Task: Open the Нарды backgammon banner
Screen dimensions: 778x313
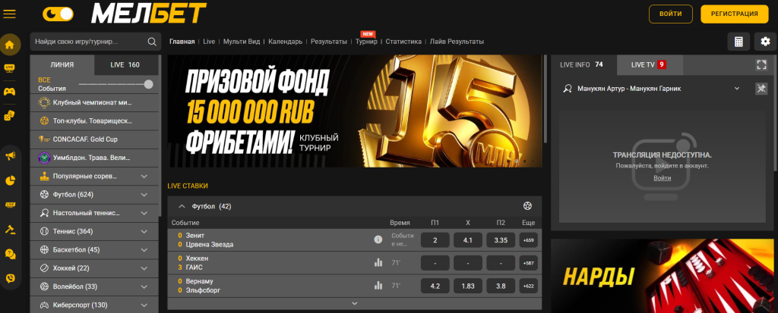Action: (x=663, y=276)
